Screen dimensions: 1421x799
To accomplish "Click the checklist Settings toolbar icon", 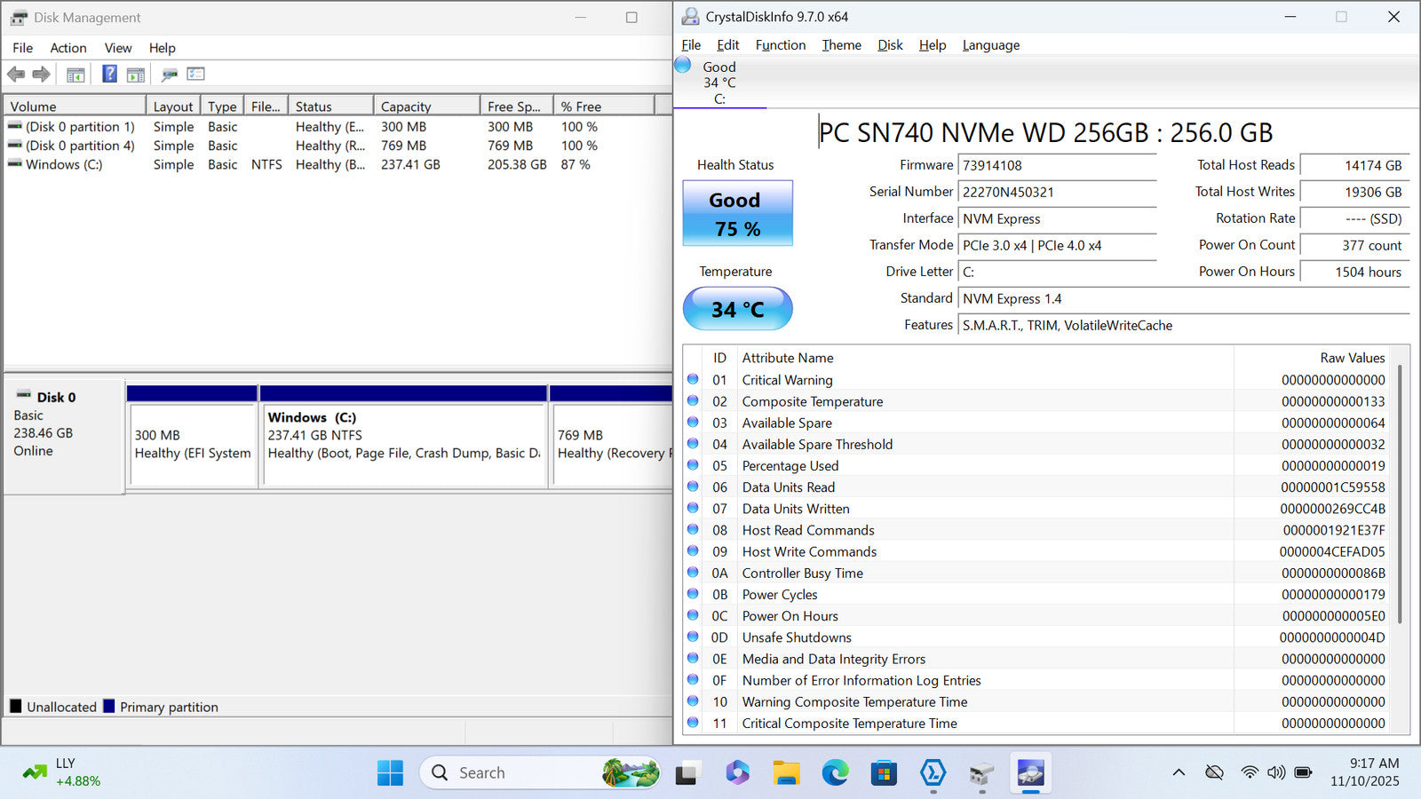I will 195,75.
